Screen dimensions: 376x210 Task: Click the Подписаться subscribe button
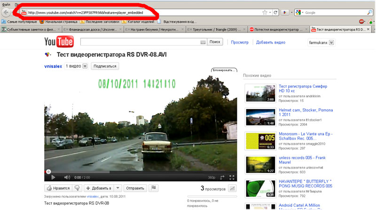(x=105, y=66)
